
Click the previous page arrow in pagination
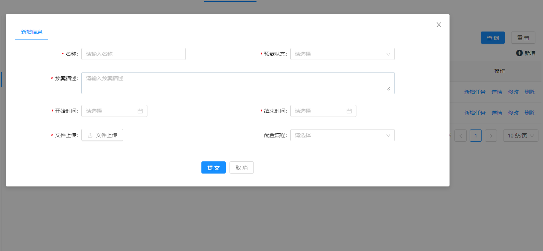coord(461,135)
